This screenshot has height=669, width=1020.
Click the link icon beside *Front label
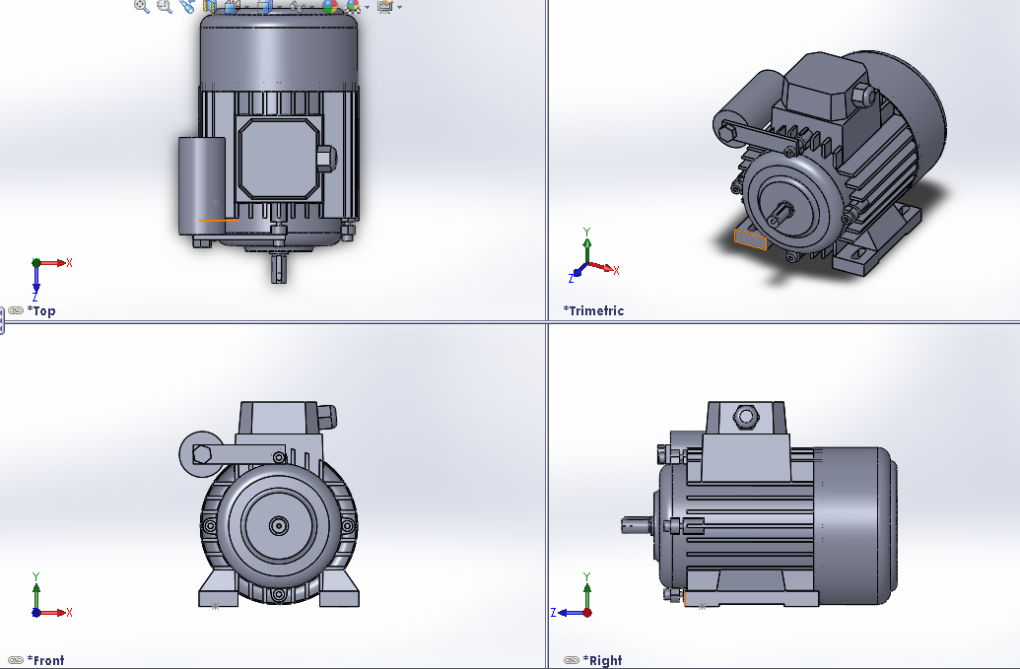pos(16,660)
